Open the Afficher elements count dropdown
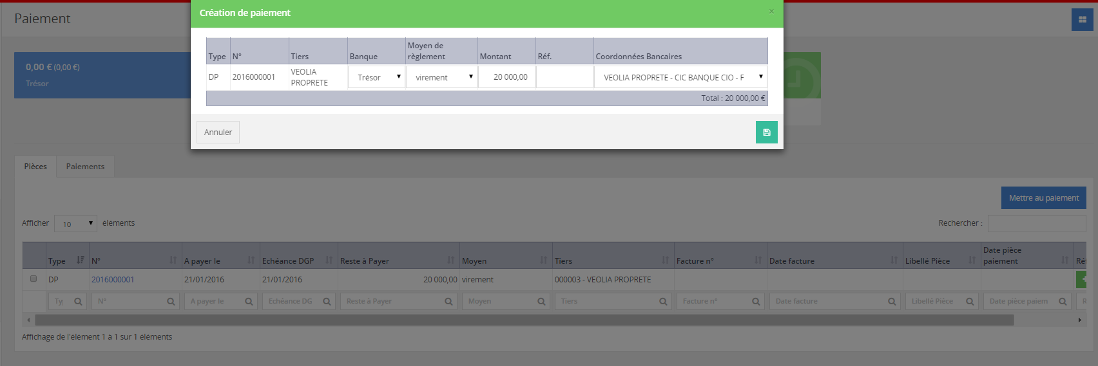 point(75,224)
